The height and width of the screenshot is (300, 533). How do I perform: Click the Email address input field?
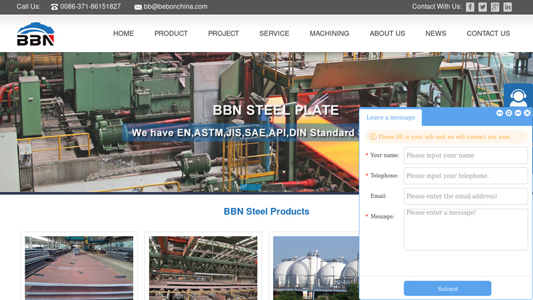(x=466, y=196)
